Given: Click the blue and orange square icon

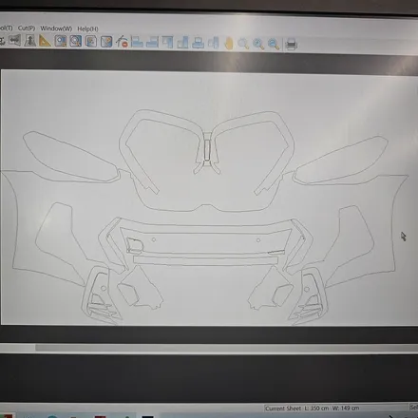Looking at the screenshot, I should [106, 42].
